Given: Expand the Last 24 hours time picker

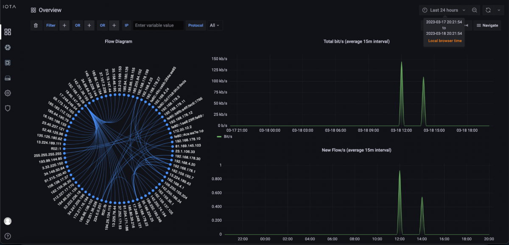Looking at the screenshot, I should [x=443, y=10].
